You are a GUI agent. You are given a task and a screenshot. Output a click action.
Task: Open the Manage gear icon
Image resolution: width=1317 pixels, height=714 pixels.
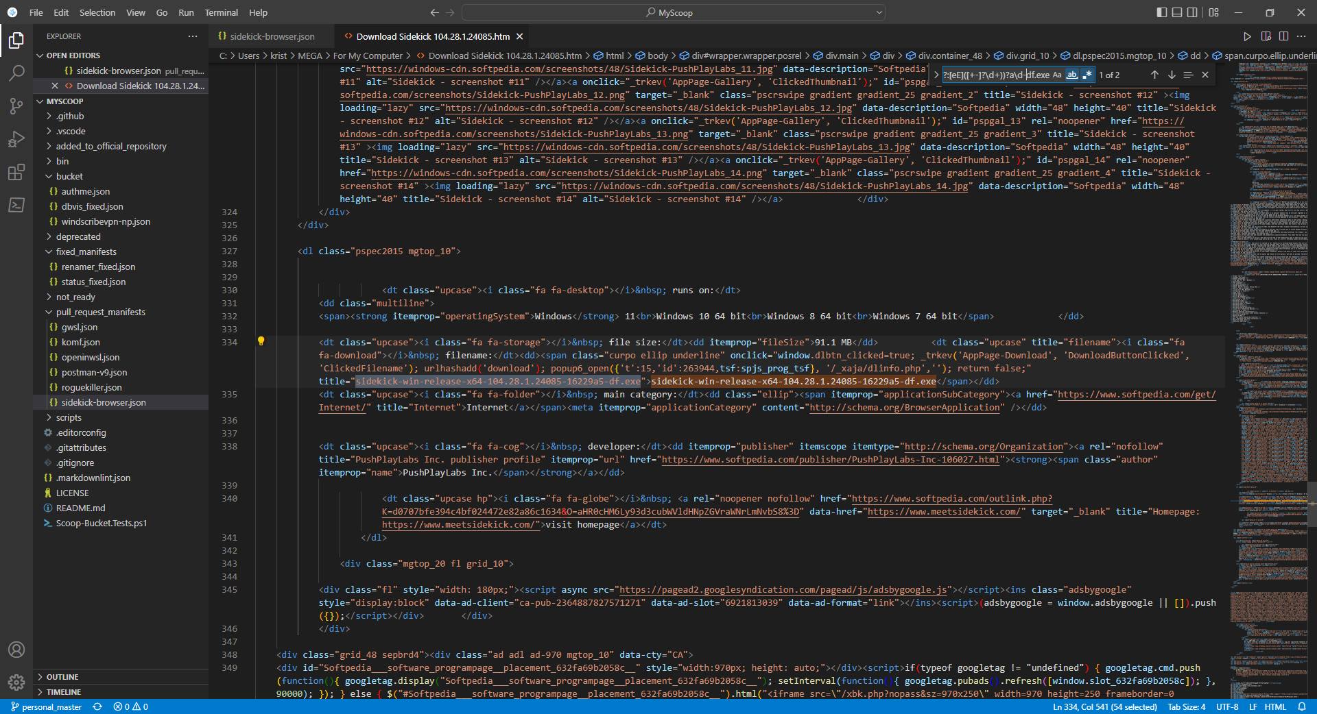pos(16,682)
